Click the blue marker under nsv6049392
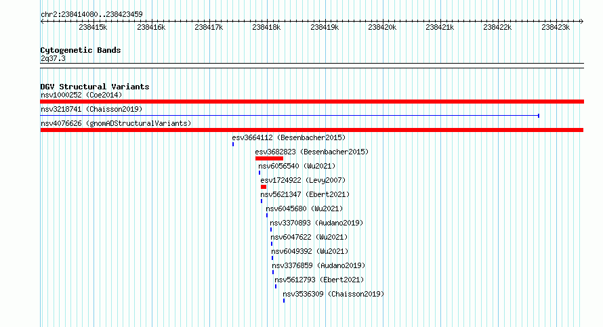603x327 pixels. [272, 258]
